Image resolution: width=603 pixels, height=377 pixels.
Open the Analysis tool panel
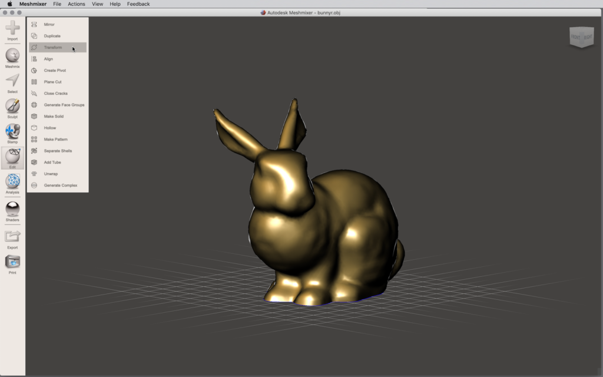click(12, 181)
